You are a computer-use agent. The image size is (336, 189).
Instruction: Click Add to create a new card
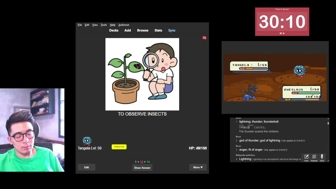(x=128, y=30)
